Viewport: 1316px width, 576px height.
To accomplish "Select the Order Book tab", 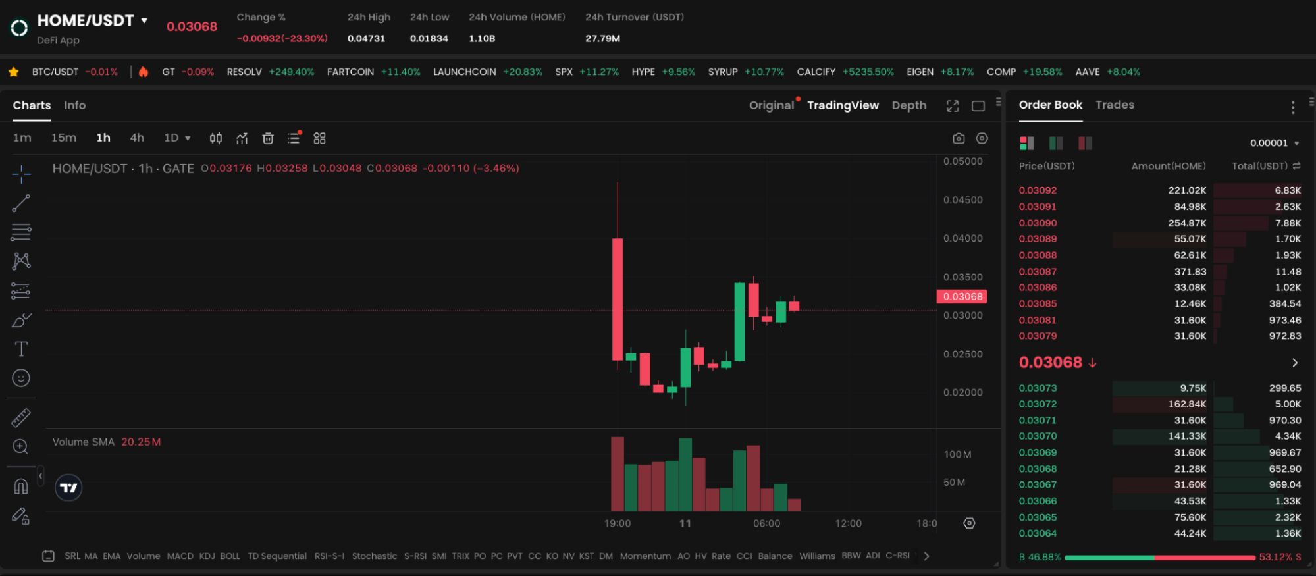I will (x=1051, y=105).
